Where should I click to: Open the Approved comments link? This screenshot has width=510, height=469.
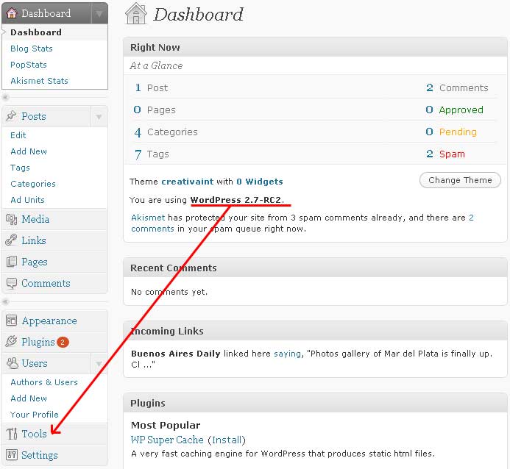pyautogui.click(x=461, y=110)
